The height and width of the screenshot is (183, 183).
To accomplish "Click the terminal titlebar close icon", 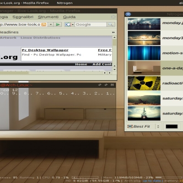I will coord(112,85).
